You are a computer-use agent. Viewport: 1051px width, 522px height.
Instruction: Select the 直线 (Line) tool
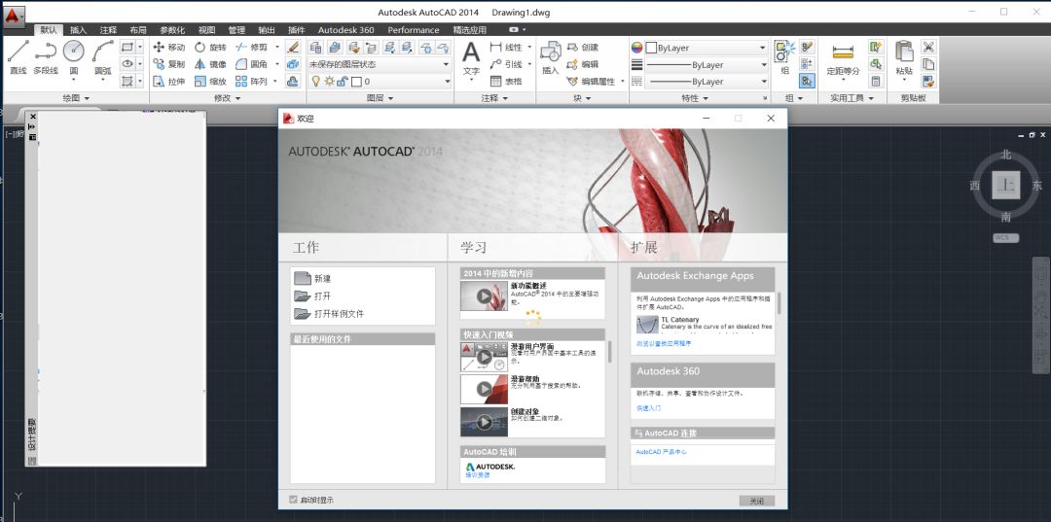(18, 57)
